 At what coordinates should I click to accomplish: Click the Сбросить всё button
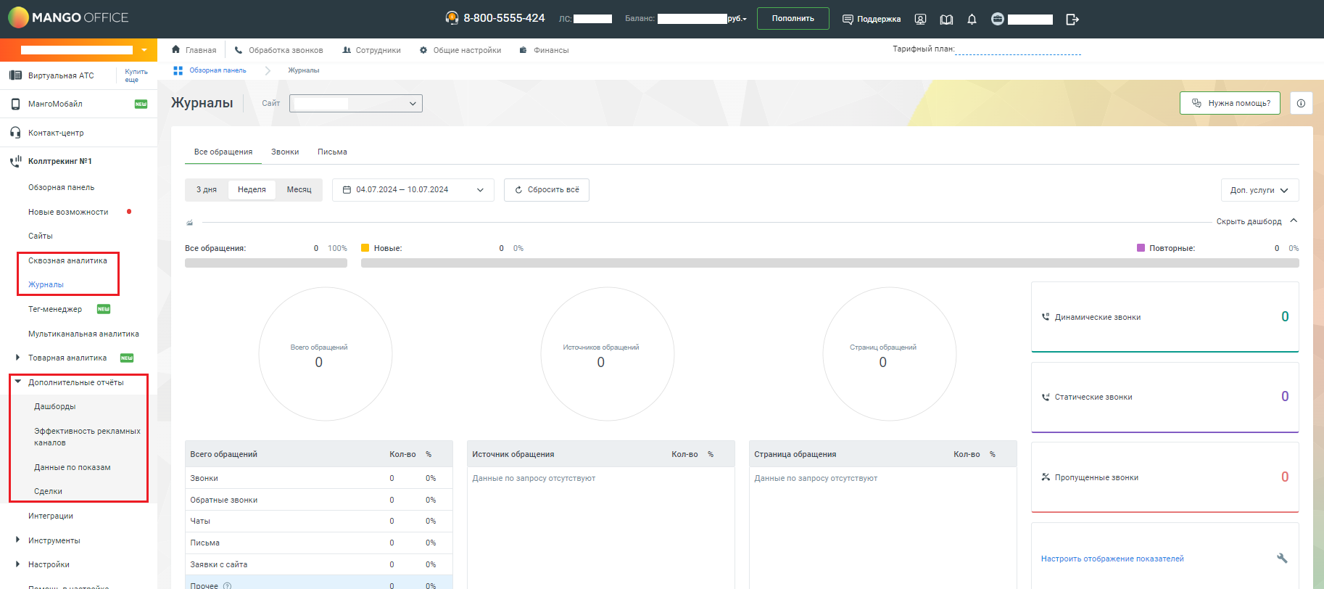click(547, 190)
